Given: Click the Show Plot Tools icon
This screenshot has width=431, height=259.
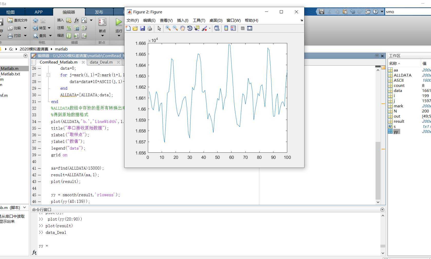Looking at the screenshot, I should point(250,28).
